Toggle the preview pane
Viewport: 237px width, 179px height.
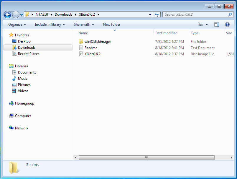[217, 25]
